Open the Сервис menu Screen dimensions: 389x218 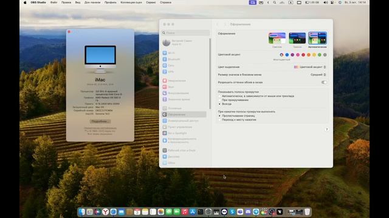point(151,2)
